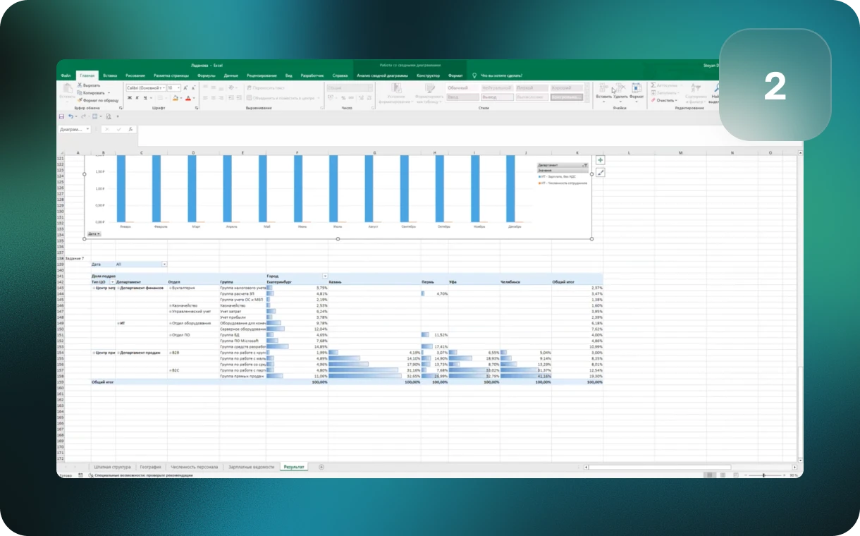Open the Город column filter dropdown
The height and width of the screenshot is (536, 860).
click(x=325, y=276)
